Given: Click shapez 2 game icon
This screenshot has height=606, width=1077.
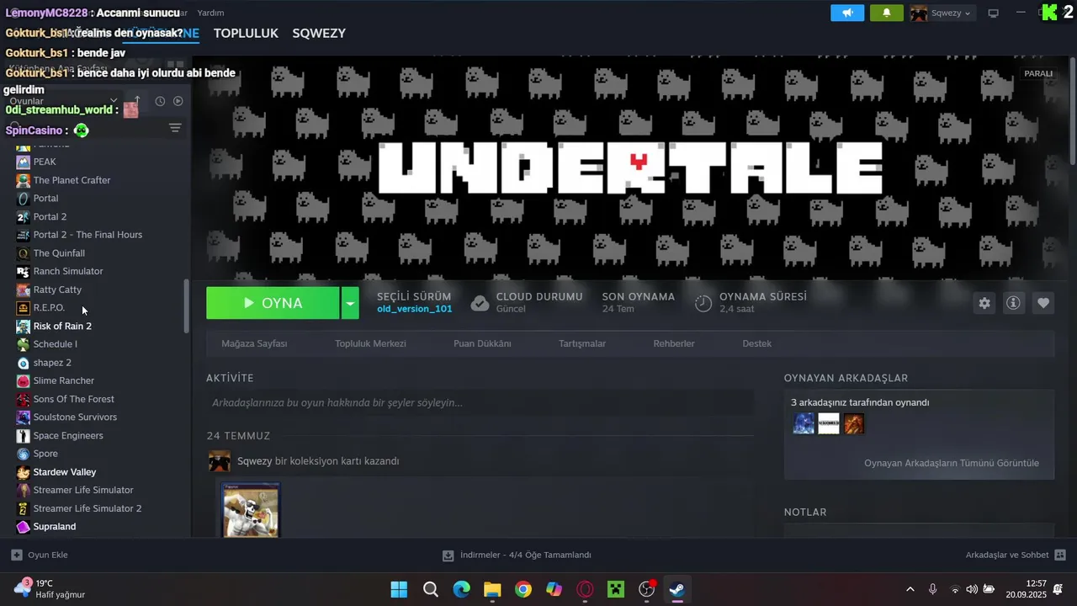Looking at the screenshot, I should 24,363.
